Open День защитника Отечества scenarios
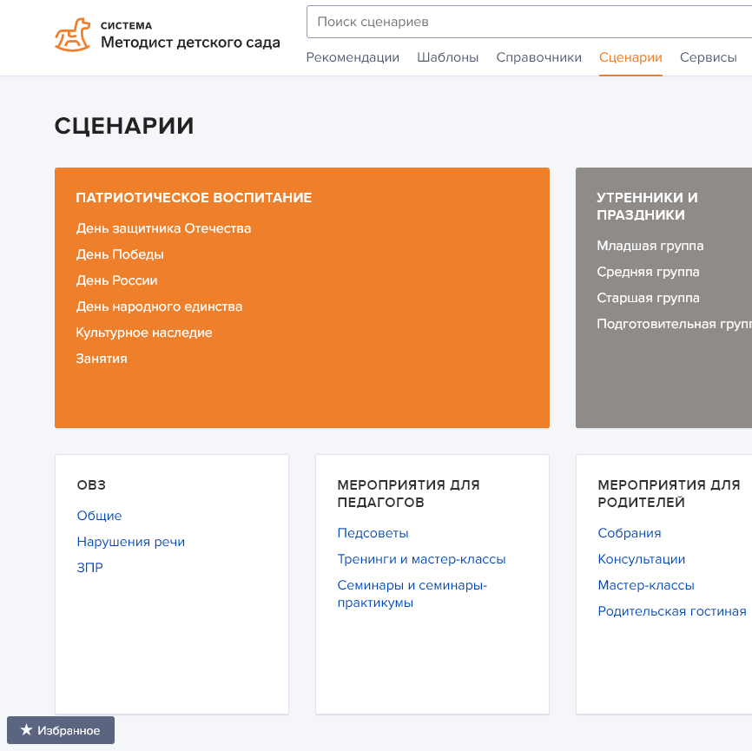The height and width of the screenshot is (751, 752). 163,228
